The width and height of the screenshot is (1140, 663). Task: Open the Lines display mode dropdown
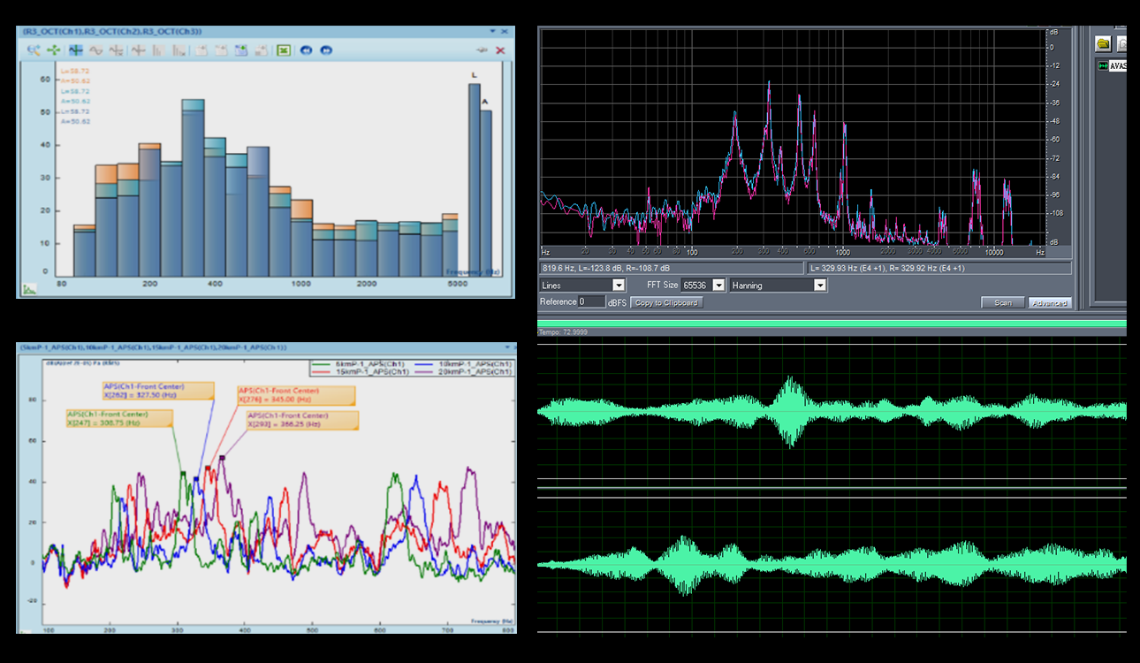[618, 285]
